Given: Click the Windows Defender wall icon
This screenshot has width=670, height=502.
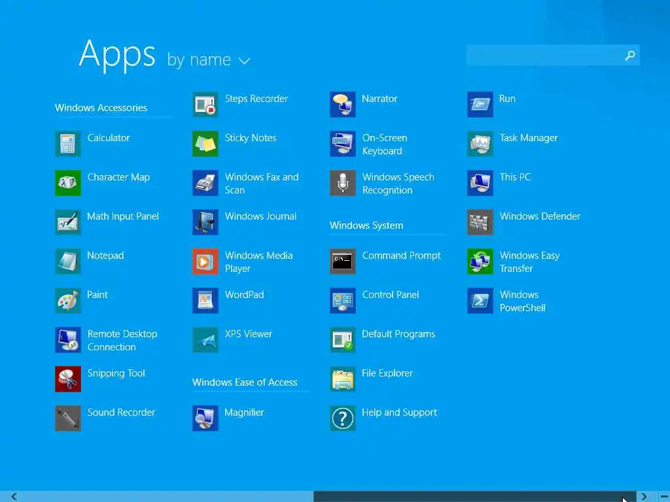Looking at the screenshot, I should pyautogui.click(x=480, y=222).
